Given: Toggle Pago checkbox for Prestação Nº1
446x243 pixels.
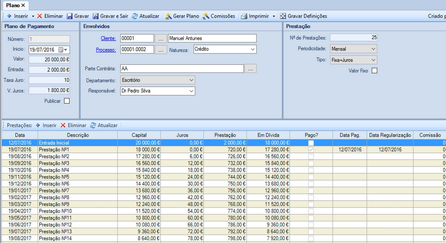Looking at the screenshot, I should 311,149.
